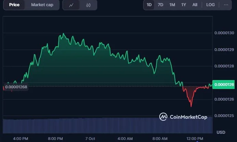The width and height of the screenshot is (237, 142).
Task: Open the more options ellipsis menu
Action: pyautogui.click(x=226, y=5)
